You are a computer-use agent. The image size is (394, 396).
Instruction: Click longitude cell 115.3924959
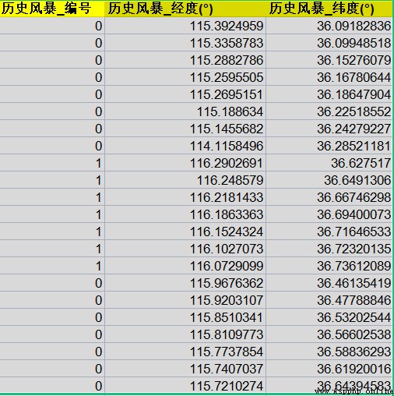point(185,26)
